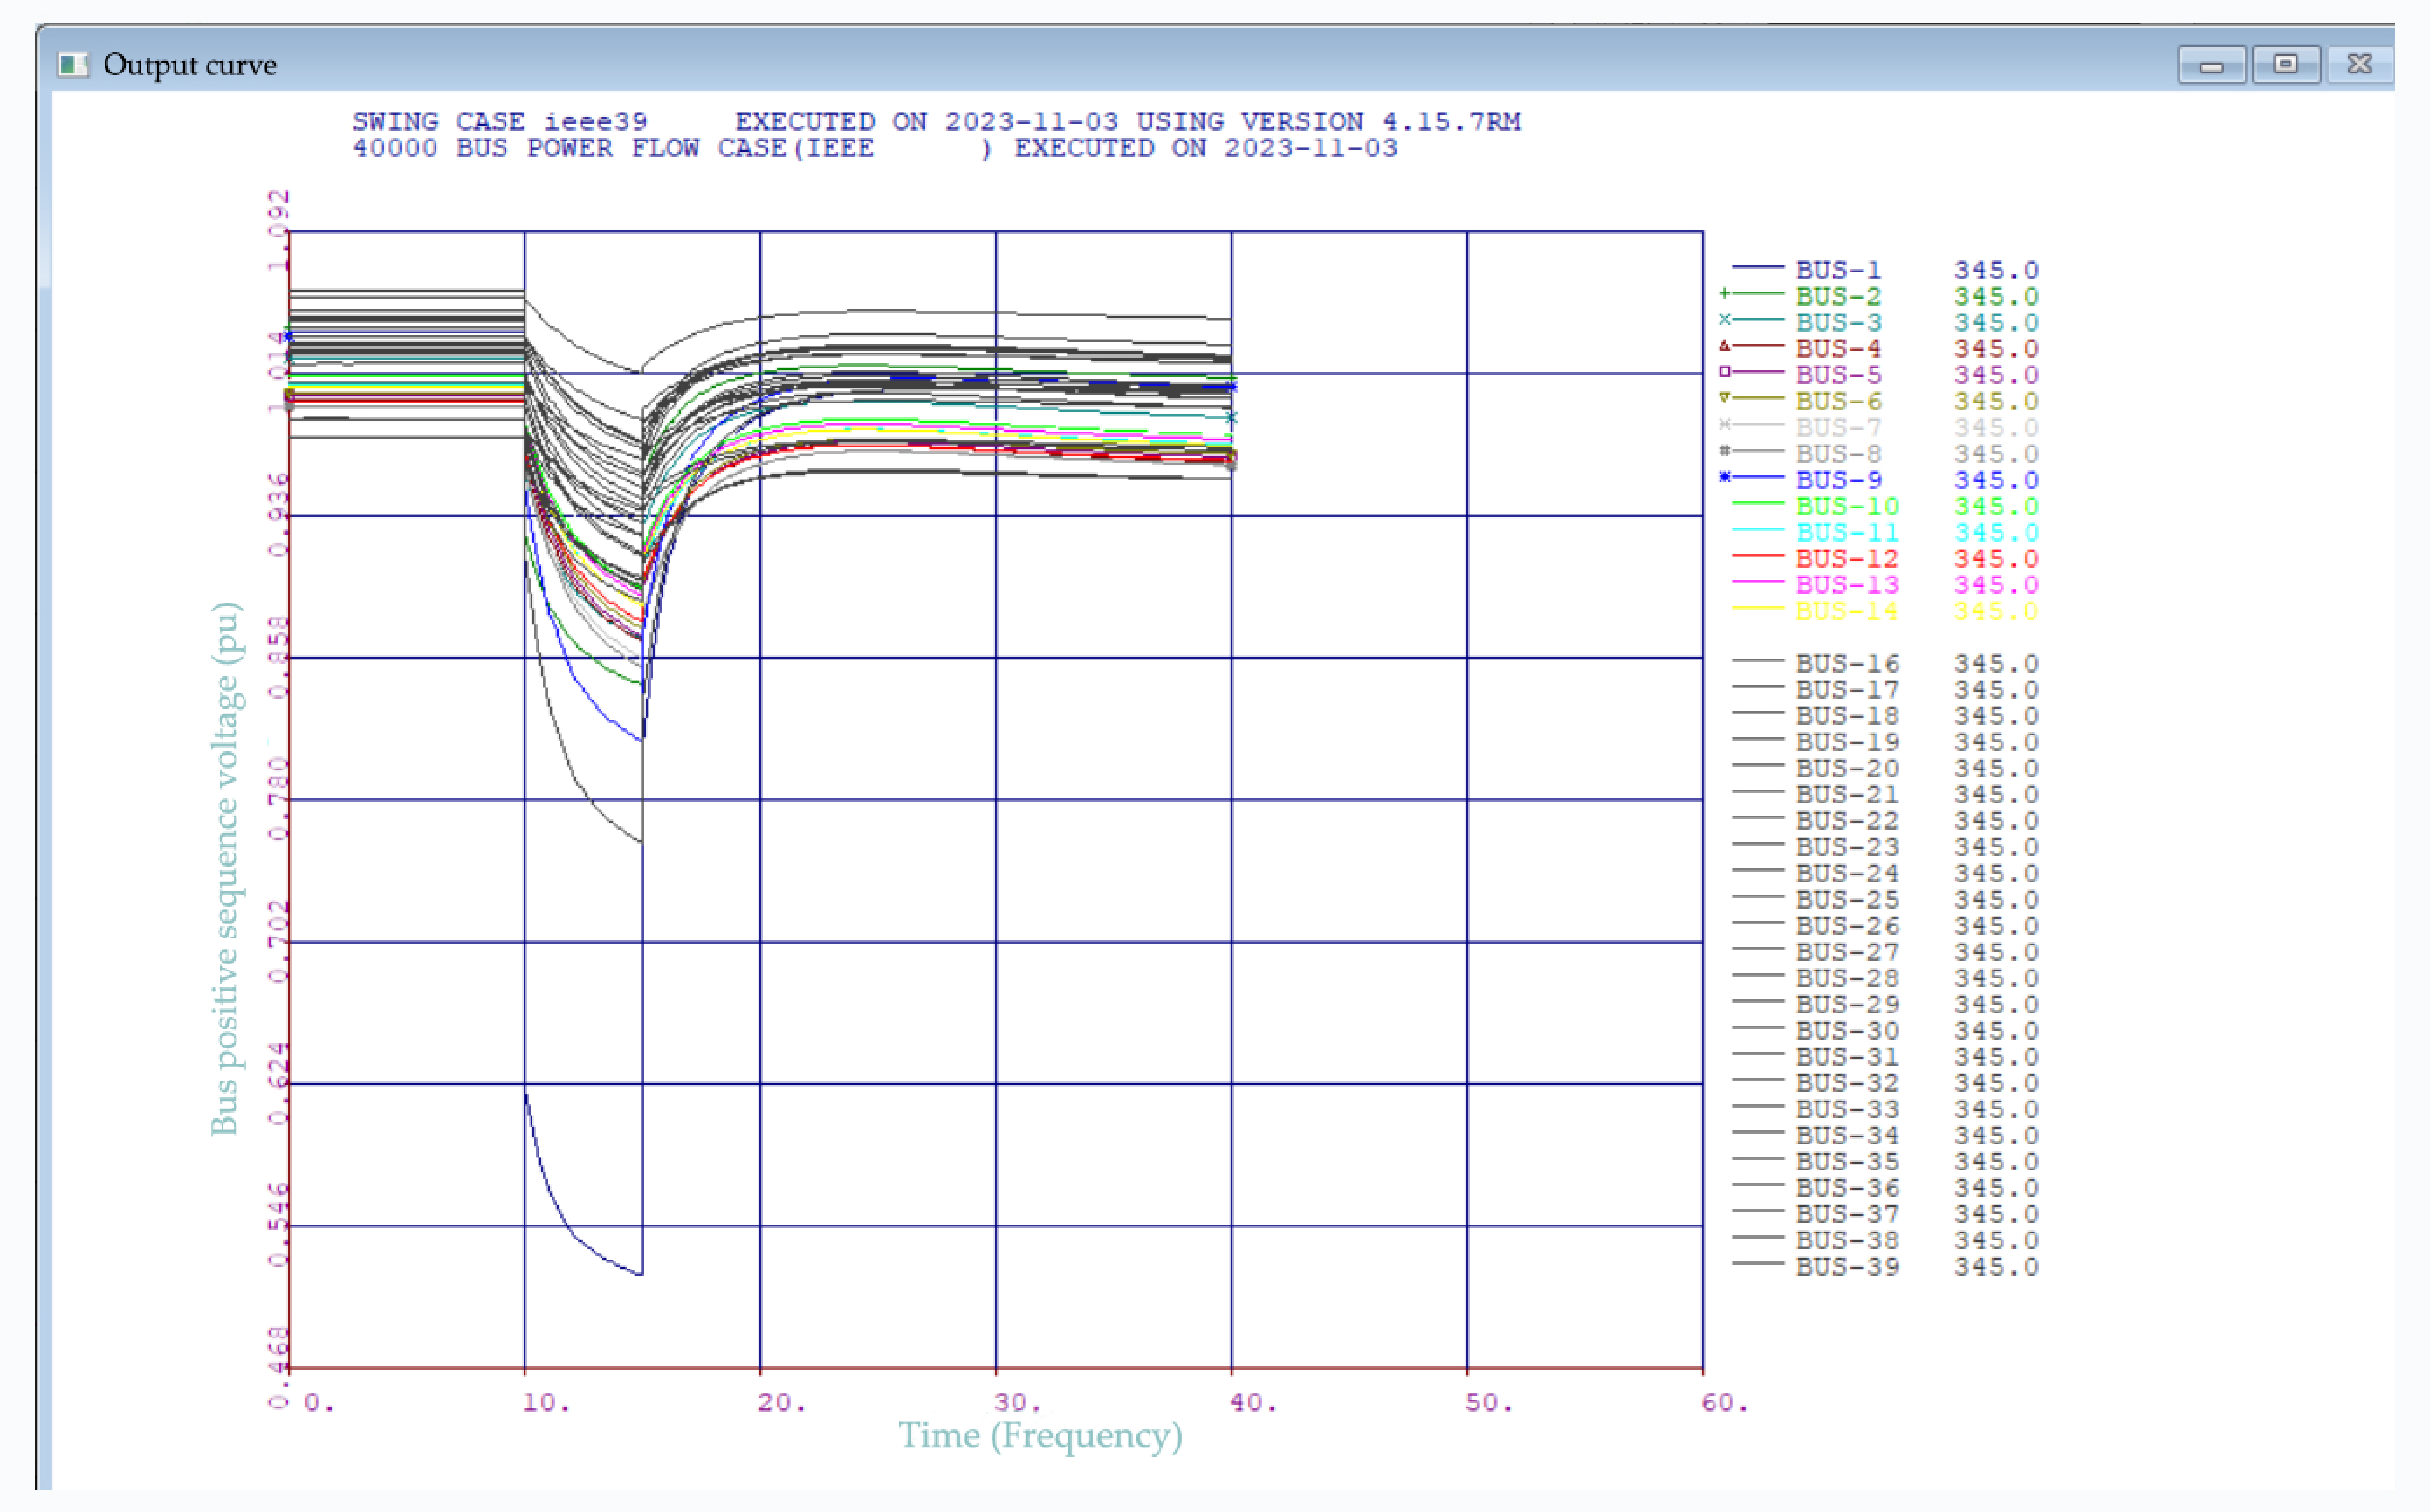Click the 50. tick on time axis
This screenshot has height=1512, width=2430.
1489,1402
